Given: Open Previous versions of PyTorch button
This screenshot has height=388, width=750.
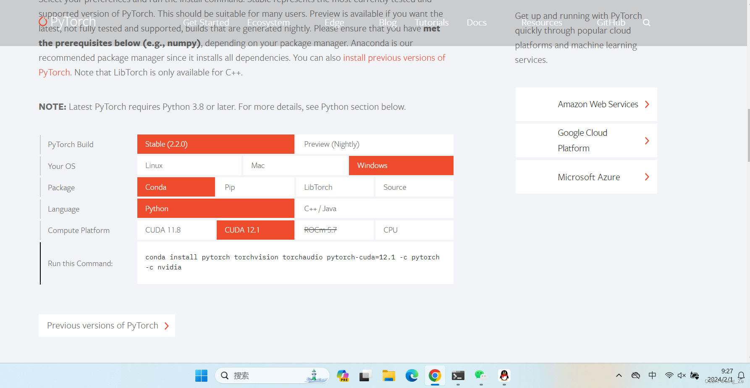Looking at the screenshot, I should click(107, 326).
